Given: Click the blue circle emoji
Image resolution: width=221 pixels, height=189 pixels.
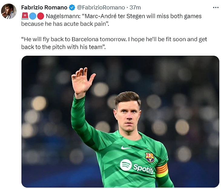Looking at the screenshot, I should click(x=33, y=16).
